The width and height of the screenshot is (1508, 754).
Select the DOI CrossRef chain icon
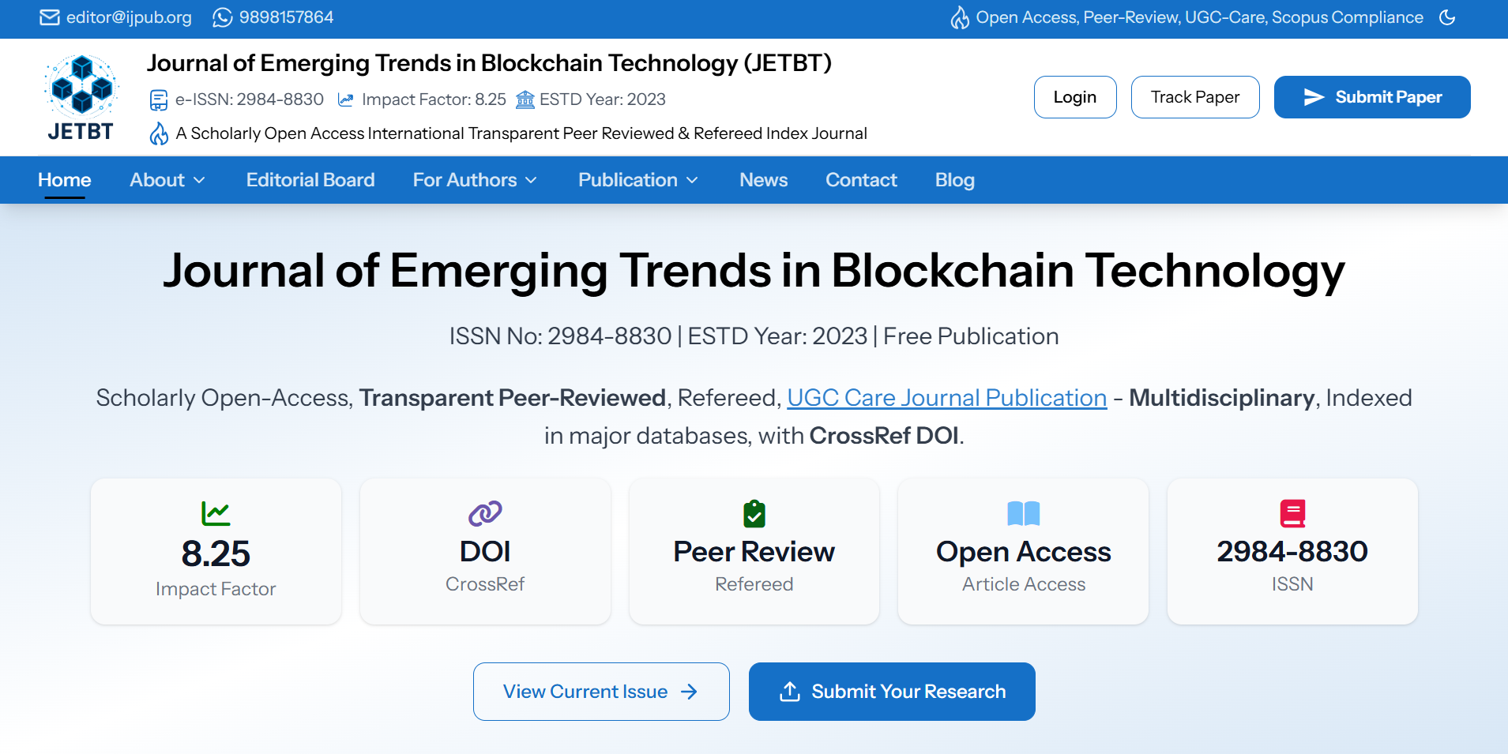tap(484, 513)
